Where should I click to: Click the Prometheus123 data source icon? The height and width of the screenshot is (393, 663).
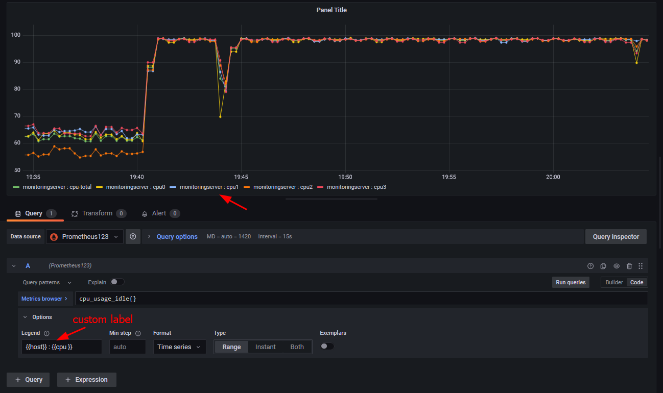click(54, 237)
